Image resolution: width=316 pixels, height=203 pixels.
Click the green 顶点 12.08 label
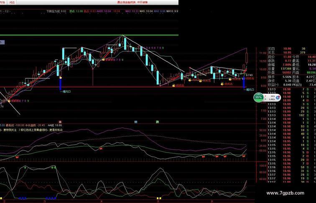pyautogui.click(x=76, y=11)
